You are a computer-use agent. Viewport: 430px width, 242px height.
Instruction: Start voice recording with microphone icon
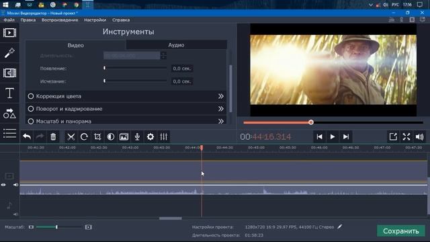click(137, 136)
